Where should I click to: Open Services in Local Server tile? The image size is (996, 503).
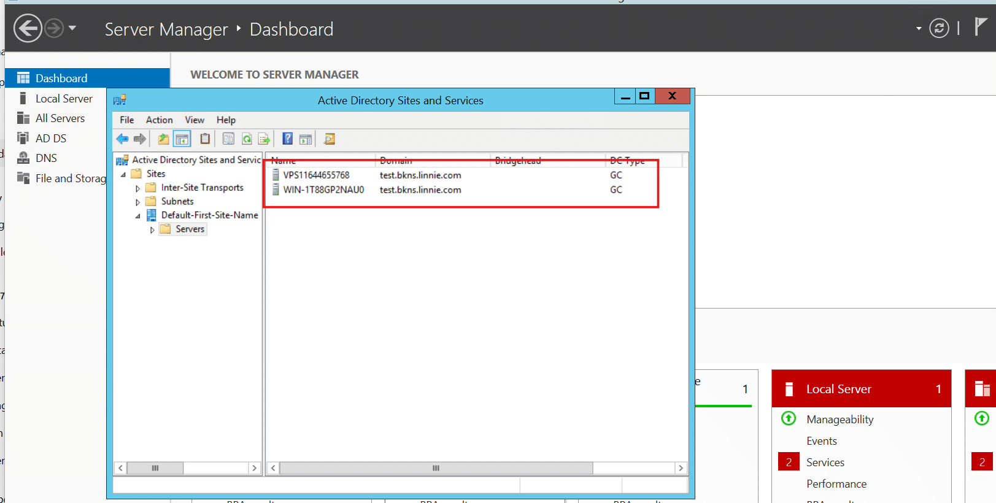(825, 462)
